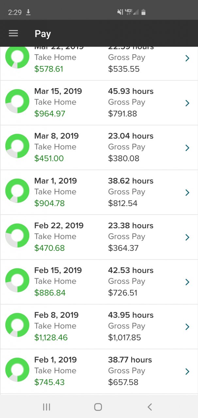This screenshot has height=418, width=198.
Task: Tap the donut chart for Mar 8, 2019
Action: click(17, 146)
